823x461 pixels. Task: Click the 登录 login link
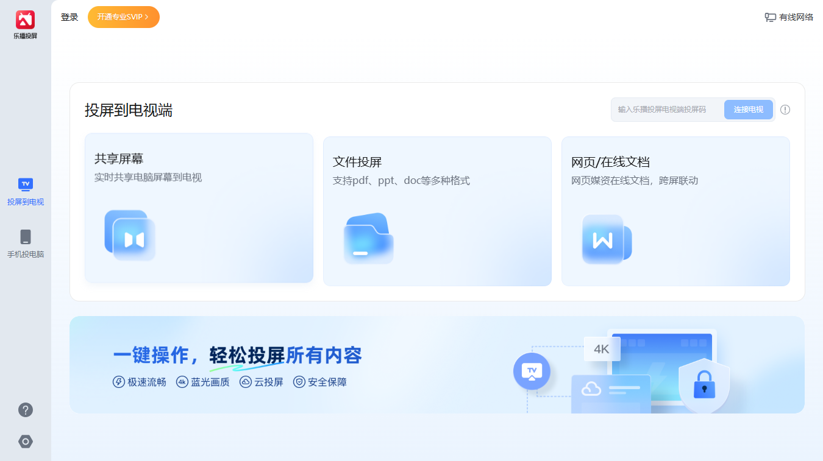(69, 17)
